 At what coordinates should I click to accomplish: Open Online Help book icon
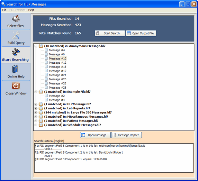[15, 69]
